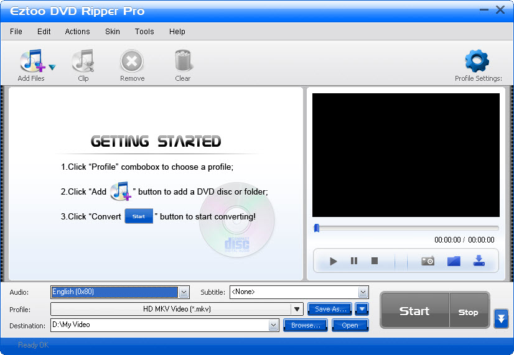Click the blue collapse arrow beside Stop
Screen dimensions: 514x355
pyautogui.click(x=501, y=318)
